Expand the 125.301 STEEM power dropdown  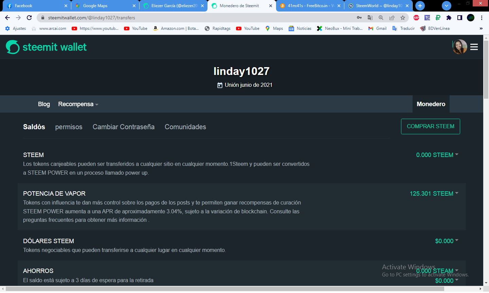pos(434,194)
